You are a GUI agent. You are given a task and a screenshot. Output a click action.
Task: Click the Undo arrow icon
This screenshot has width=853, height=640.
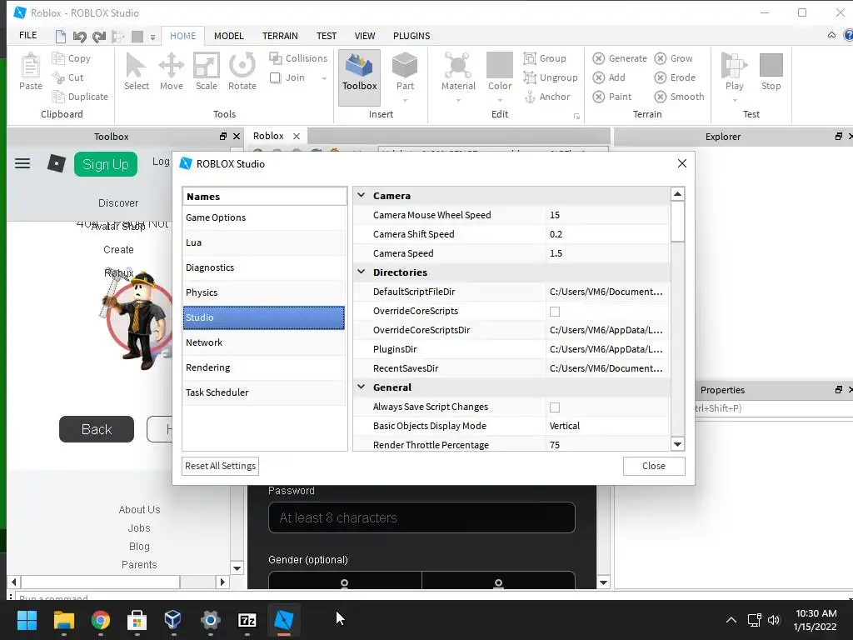pyautogui.click(x=79, y=37)
